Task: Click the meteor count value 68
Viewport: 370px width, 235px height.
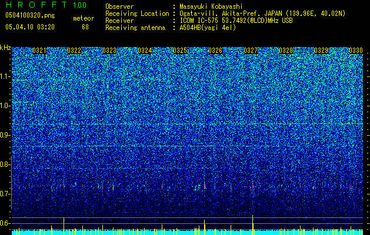Action: (x=85, y=27)
